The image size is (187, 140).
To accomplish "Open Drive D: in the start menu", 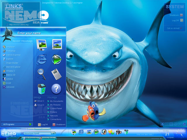I will click(x=39, y=105).
